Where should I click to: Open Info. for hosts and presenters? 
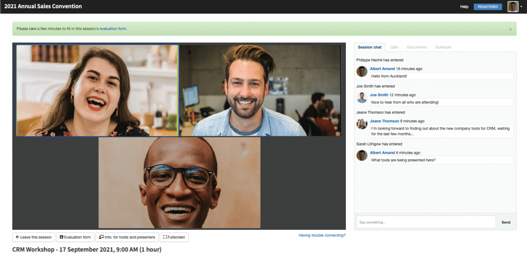pos(127,237)
